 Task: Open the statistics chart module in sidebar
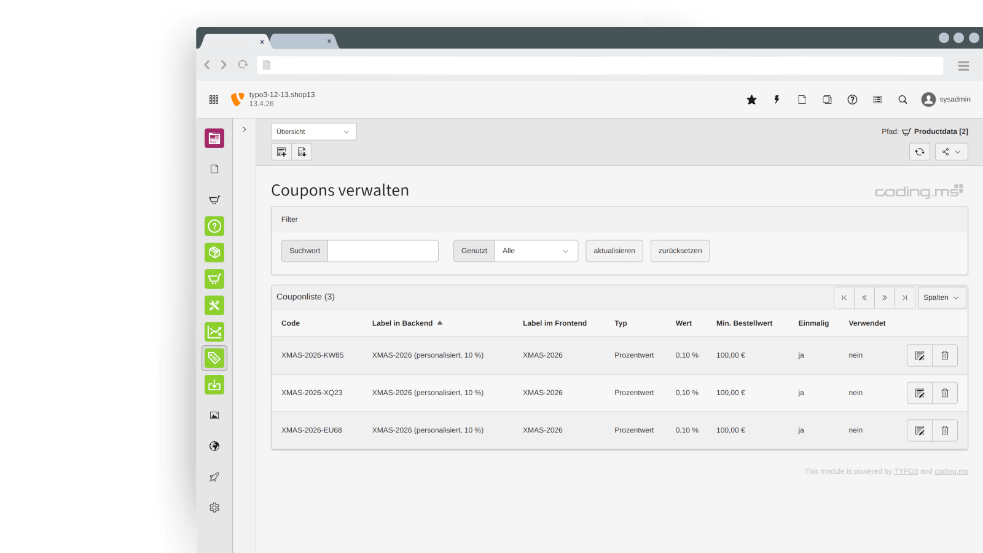[214, 332]
